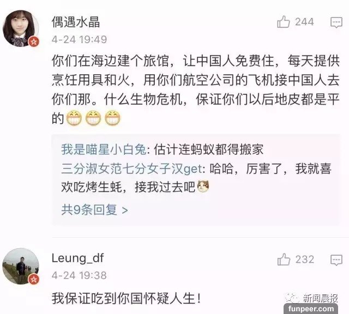Open Leung_df's profile picture

tap(21, 267)
